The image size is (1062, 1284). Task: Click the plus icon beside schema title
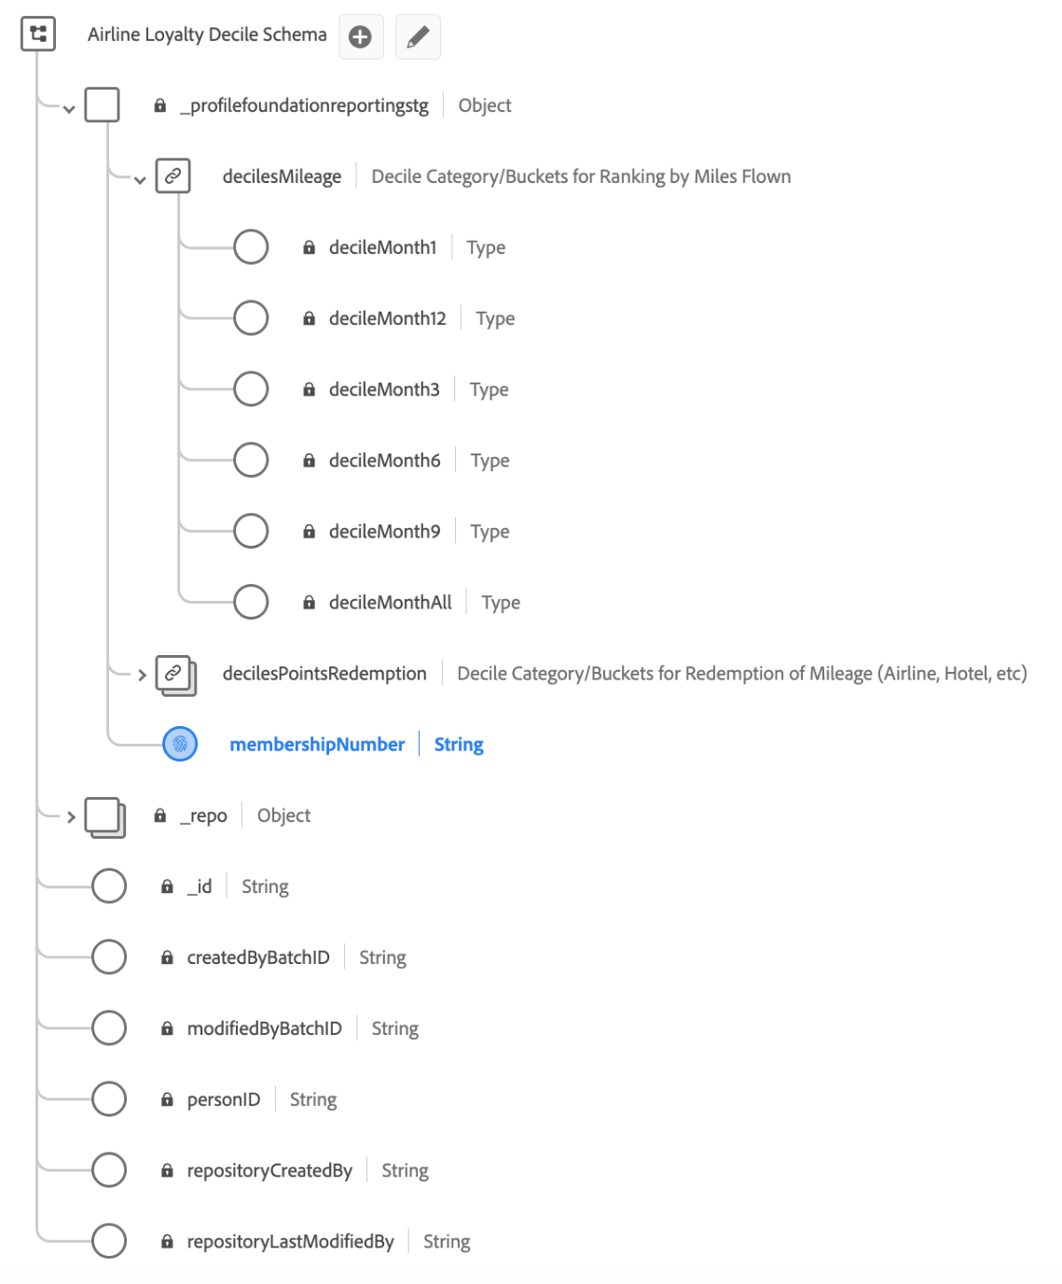click(361, 36)
